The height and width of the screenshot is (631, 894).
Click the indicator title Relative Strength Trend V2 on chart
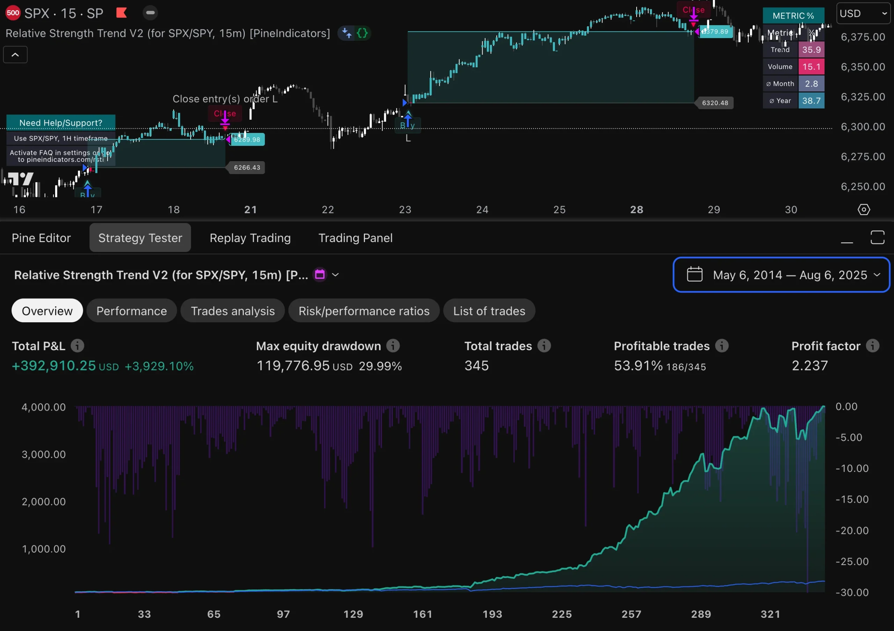[168, 33]
